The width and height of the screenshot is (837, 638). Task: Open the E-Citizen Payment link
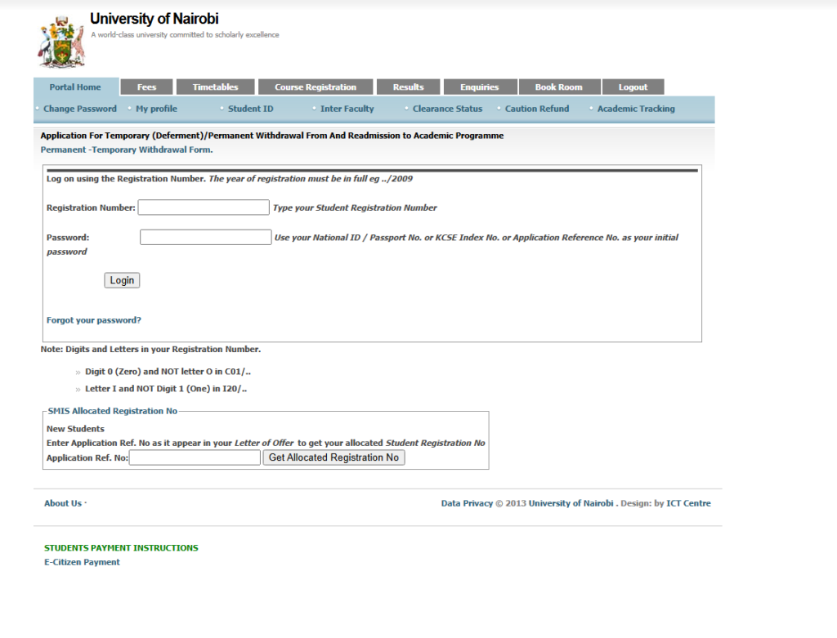(x=82, y=562)
